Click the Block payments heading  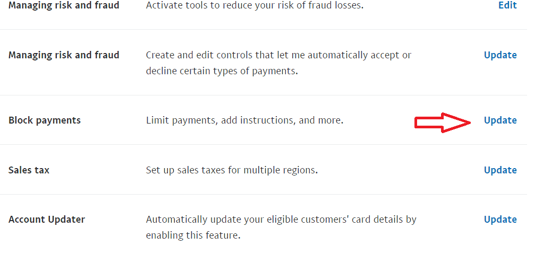(x=45, y=120)
